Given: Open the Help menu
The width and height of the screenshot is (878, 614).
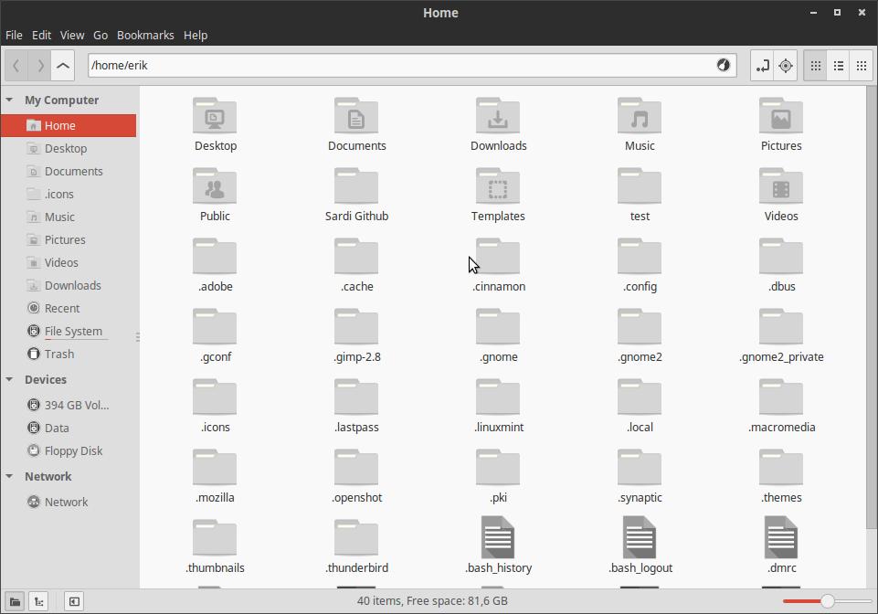Looking at the screenshot, I should pyautogui.click(x=196, y=35).
